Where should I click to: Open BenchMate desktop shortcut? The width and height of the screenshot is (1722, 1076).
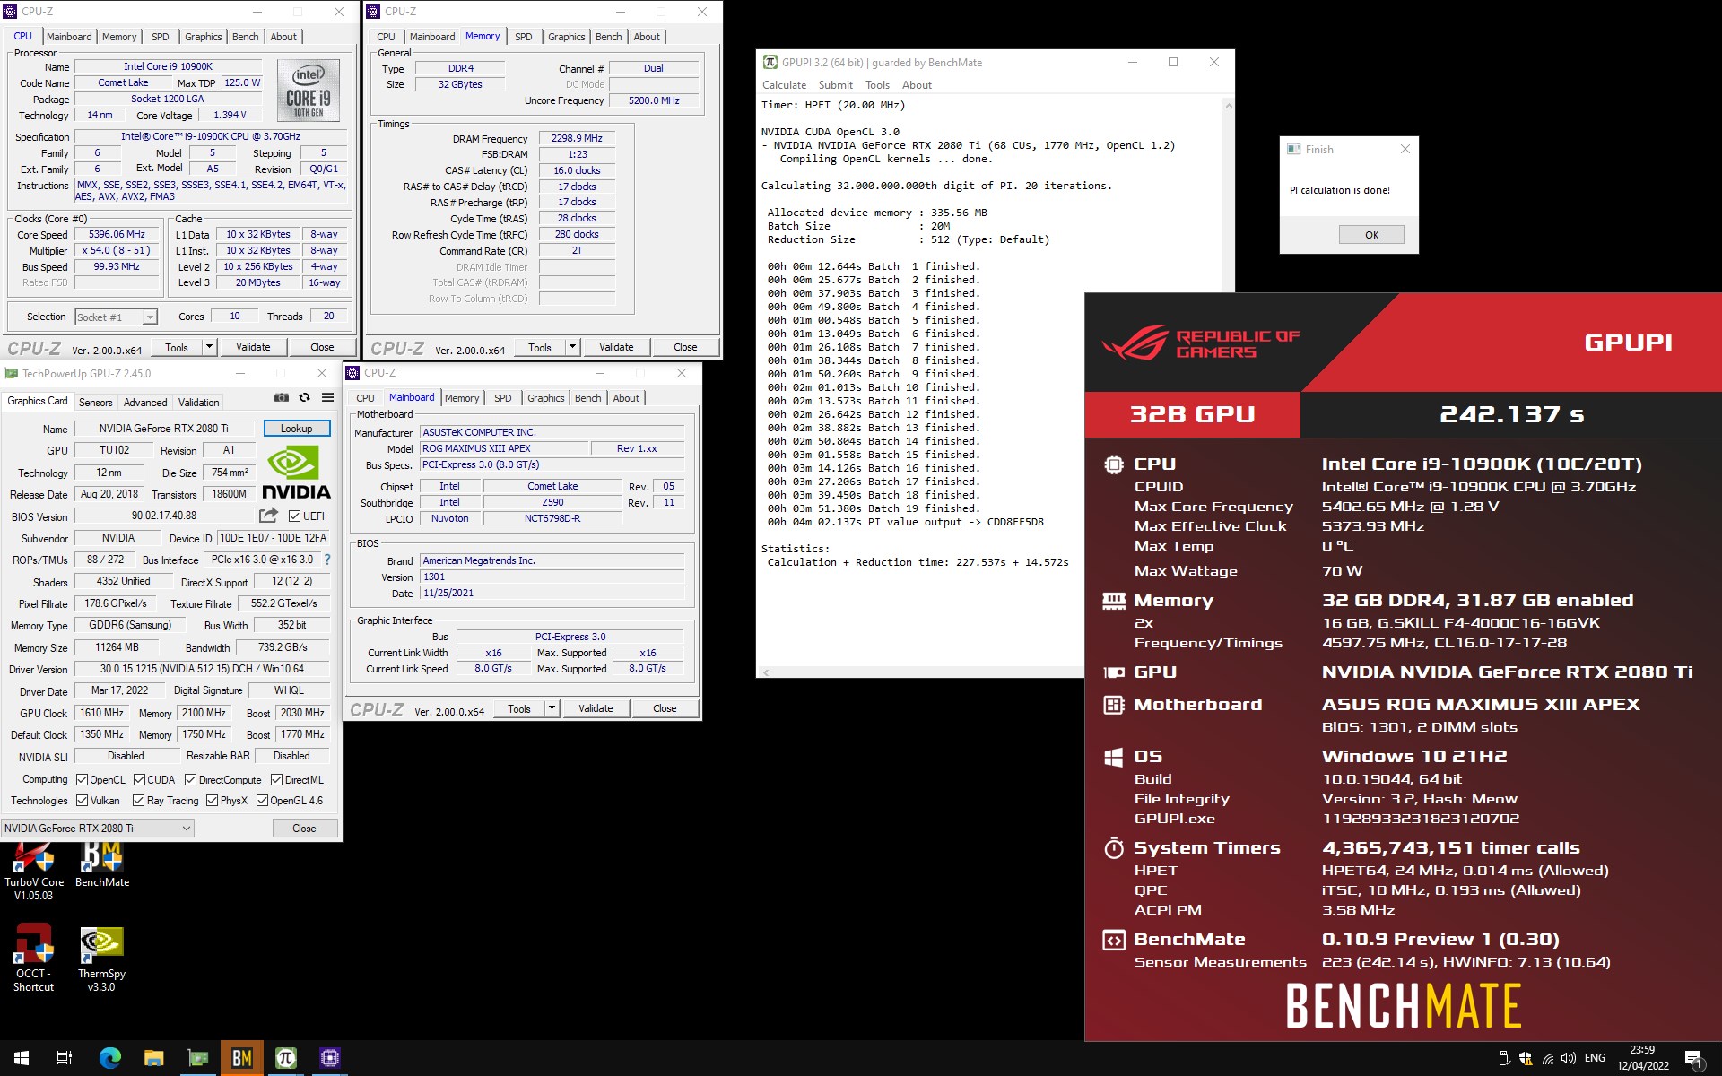101,865
